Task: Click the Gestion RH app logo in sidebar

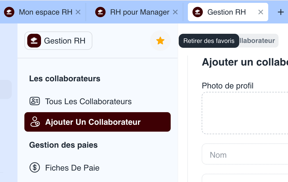Action: [34, 41]
